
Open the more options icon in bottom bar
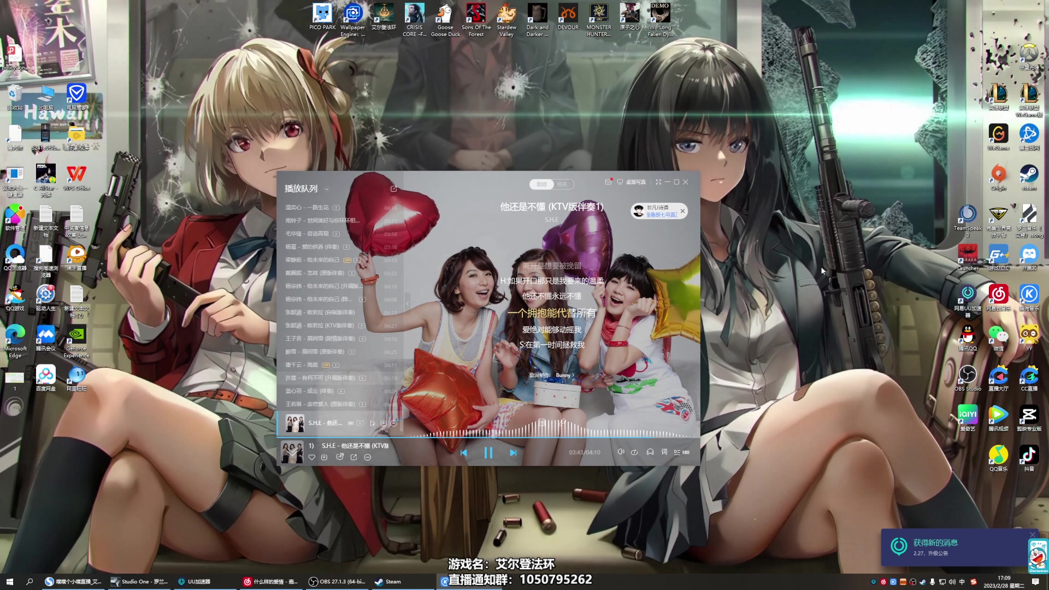pos(368,457)
